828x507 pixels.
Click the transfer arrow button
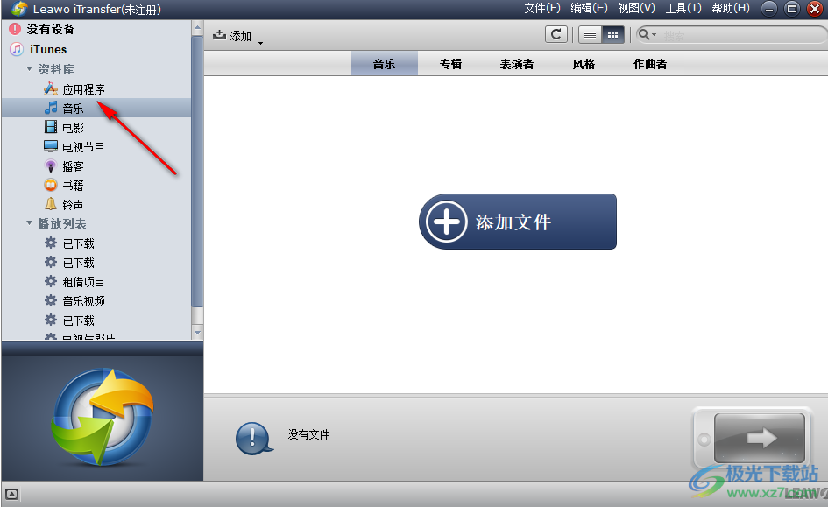(x=760, y=438)
